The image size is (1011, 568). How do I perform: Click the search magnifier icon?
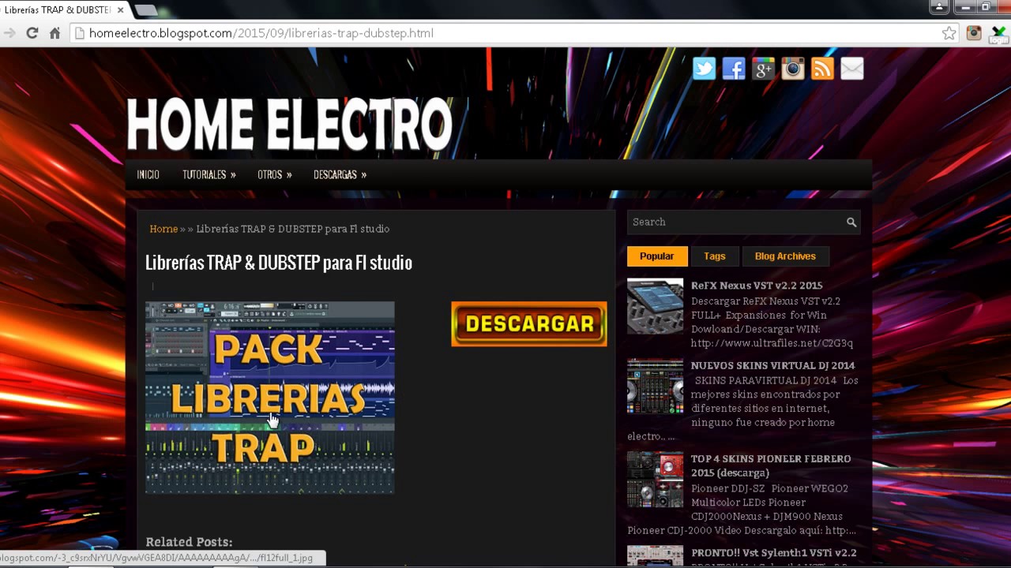(x=851, y=222)
